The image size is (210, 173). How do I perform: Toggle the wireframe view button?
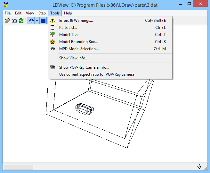click(31, 21)
